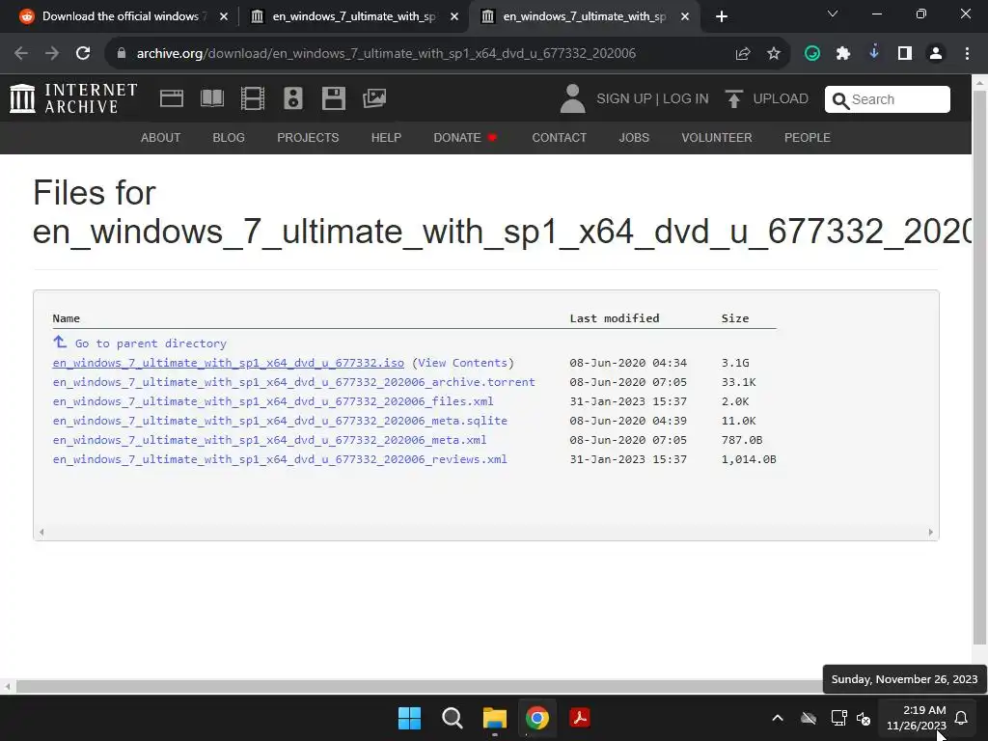988x741 pixels.
Task: Open the PEOPLE menu item
Action: tap(808, 137)
